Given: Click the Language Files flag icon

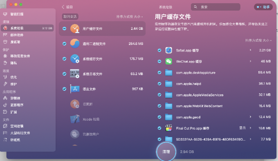Looking at the screenshot, I should coord(75,89).
